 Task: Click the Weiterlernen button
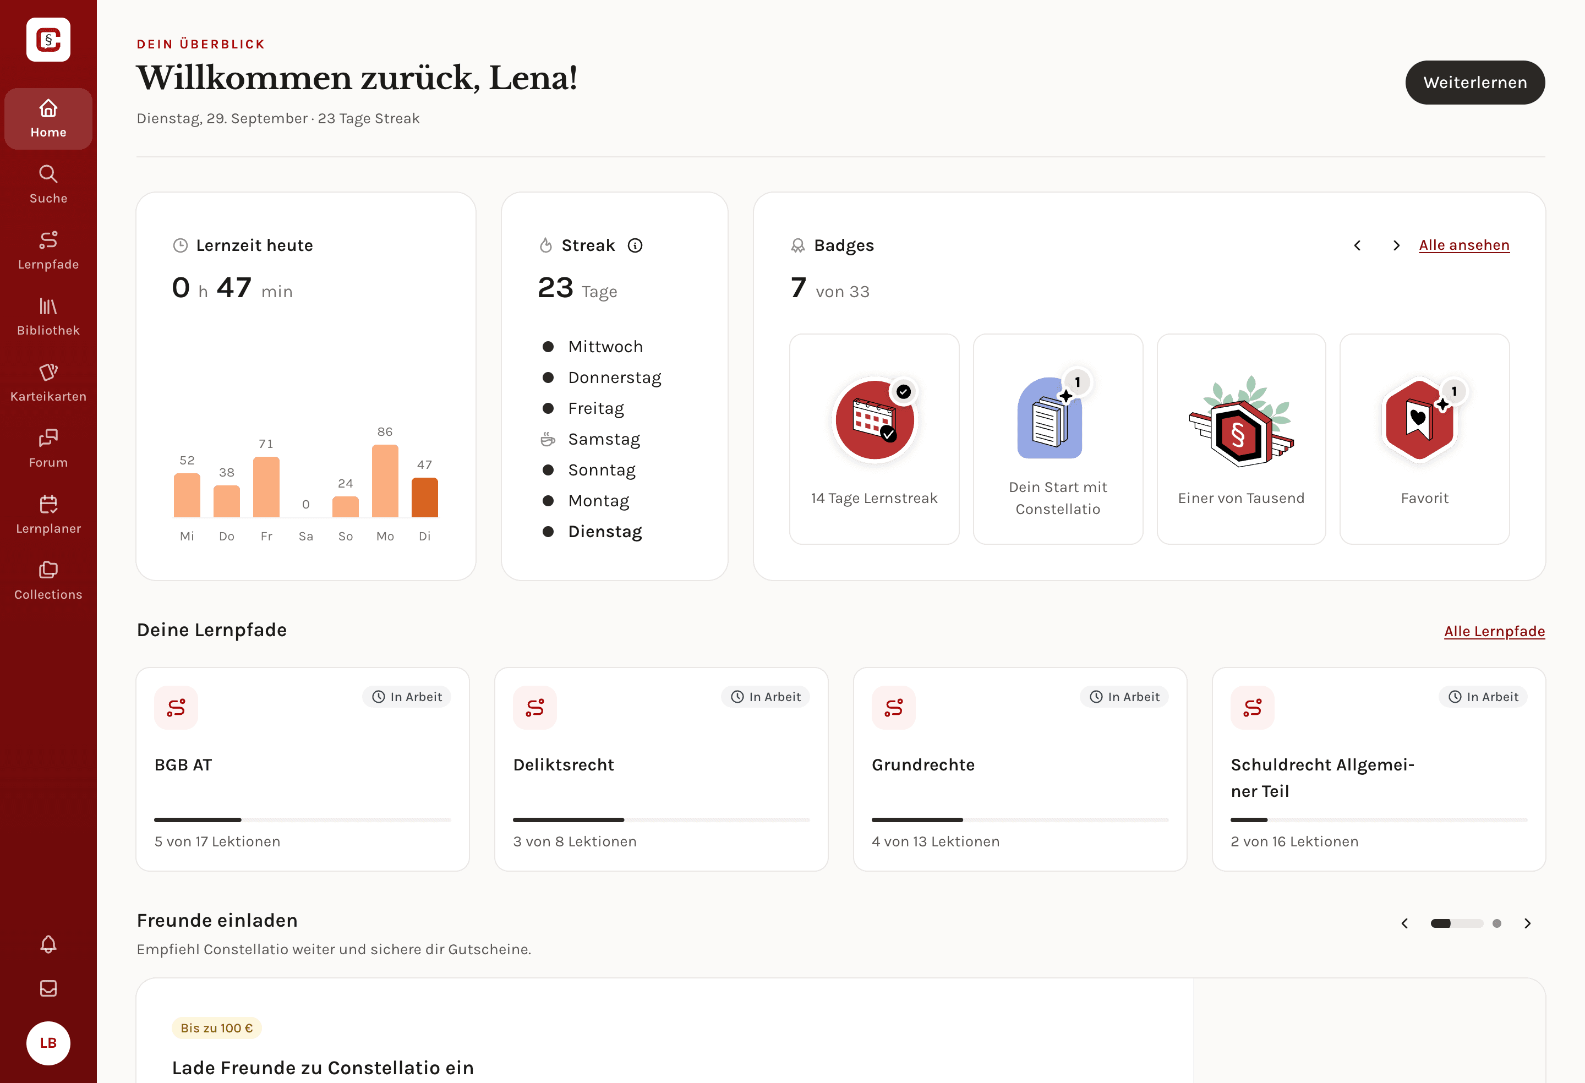(1475, 83)
